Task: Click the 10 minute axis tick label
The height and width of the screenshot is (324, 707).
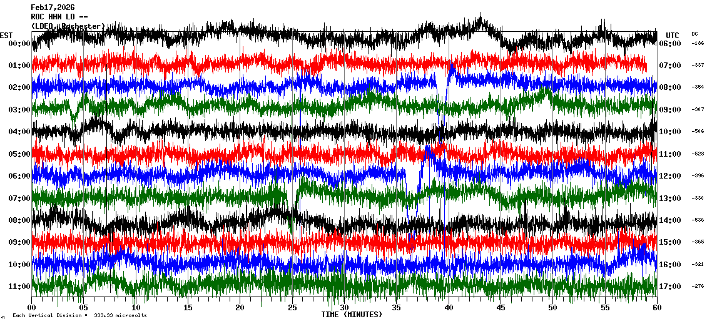Action: (x=136, y=307)
